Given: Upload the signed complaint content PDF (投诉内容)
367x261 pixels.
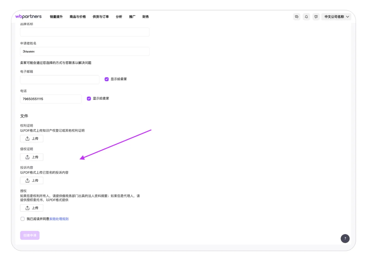Looking at the screenshot, I should (x=32, y=181).
